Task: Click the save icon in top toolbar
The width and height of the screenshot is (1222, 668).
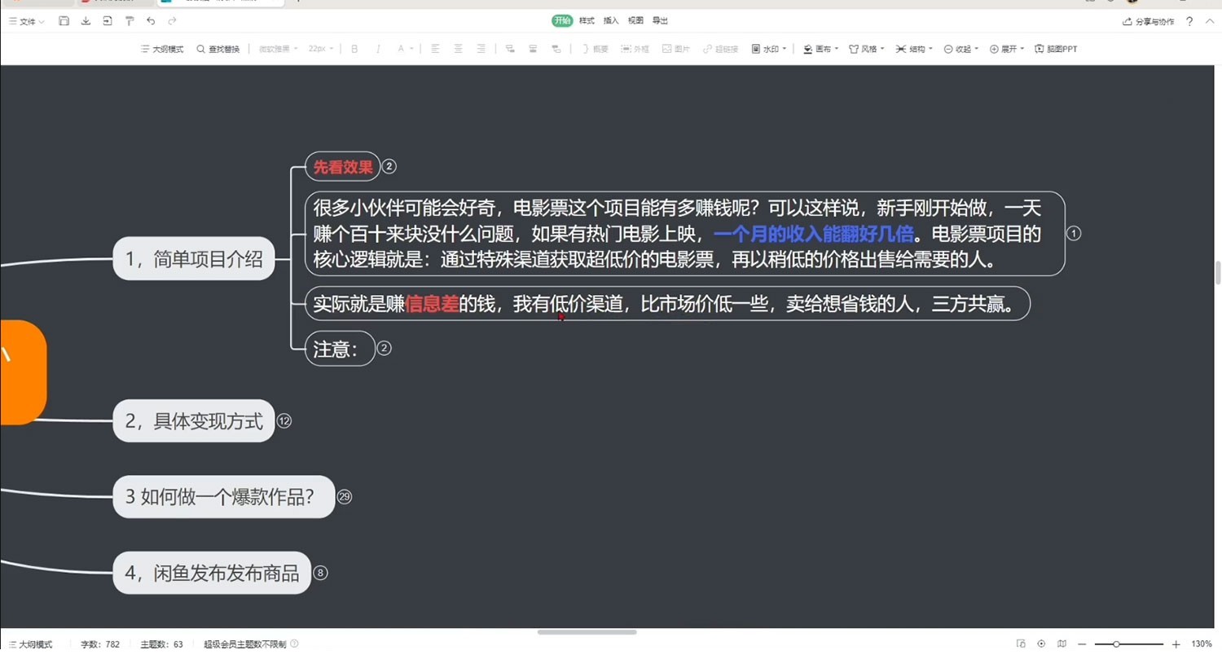Action: coord(64,21)
